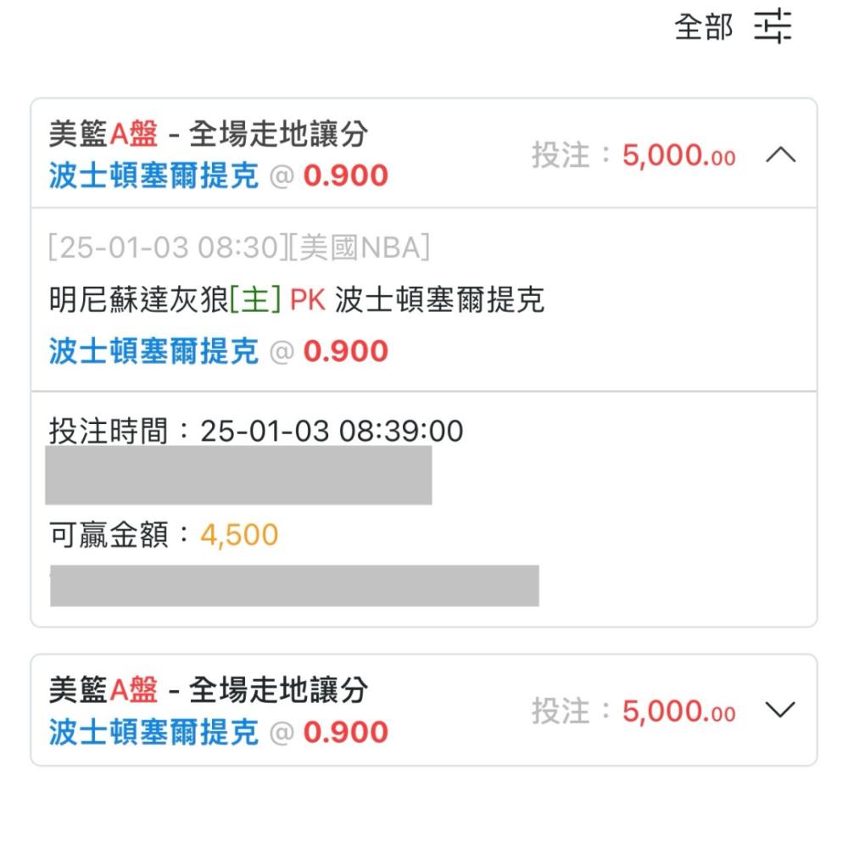Viewport: 848px width, 848px height.
Task: Click first card stake amount 5,000.00
Action: click(678, 156)
